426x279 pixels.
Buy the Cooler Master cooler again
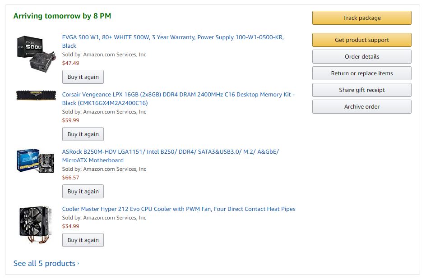pyautogui.click(x=83, y=240)
